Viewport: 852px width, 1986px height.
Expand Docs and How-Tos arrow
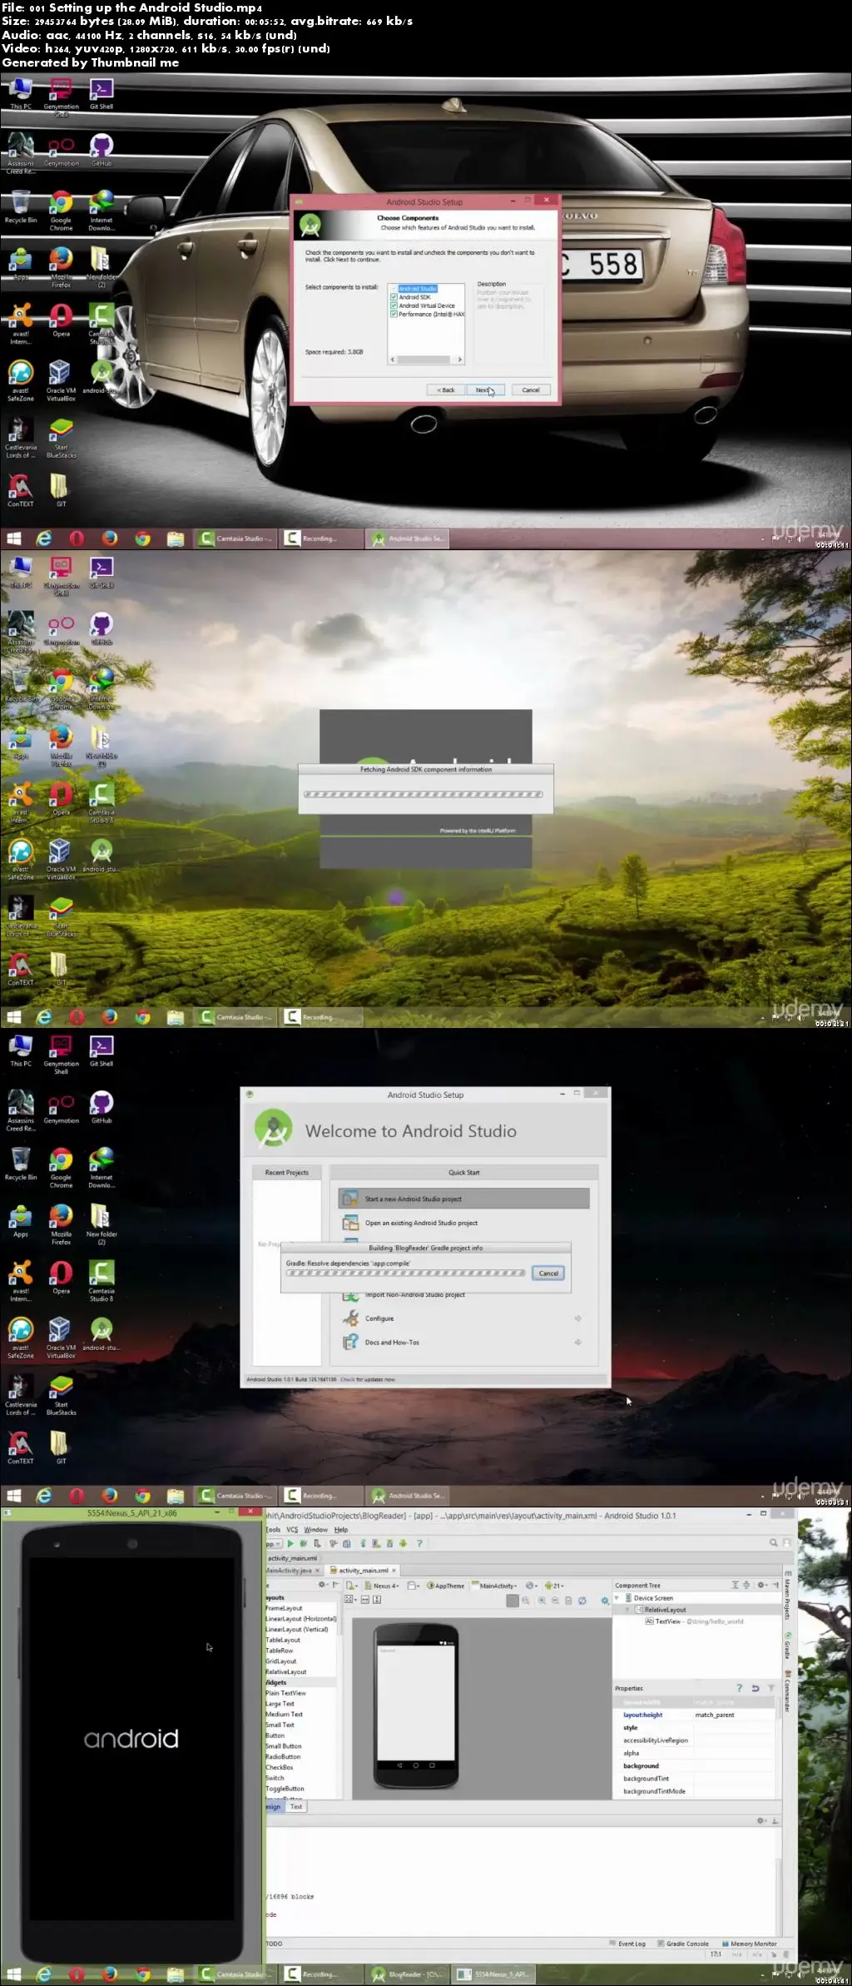click(x=577, y=1343)
